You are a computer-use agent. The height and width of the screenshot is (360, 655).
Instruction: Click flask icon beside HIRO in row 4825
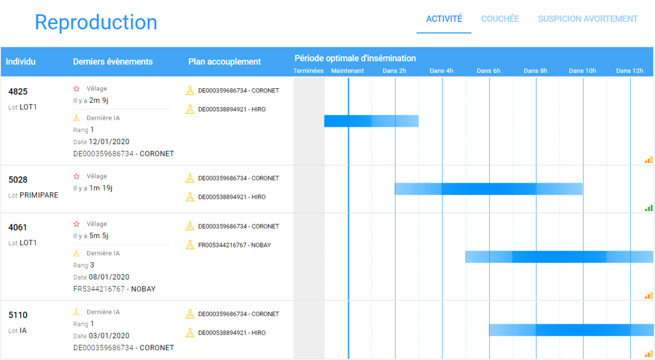190,109
